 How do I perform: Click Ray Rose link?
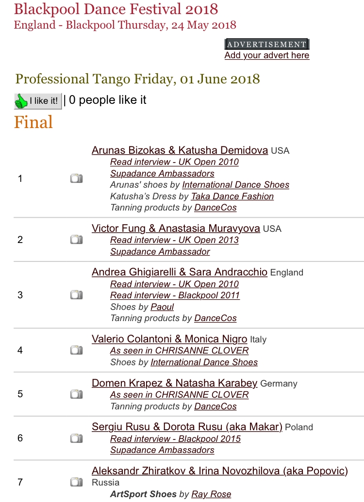211,494
